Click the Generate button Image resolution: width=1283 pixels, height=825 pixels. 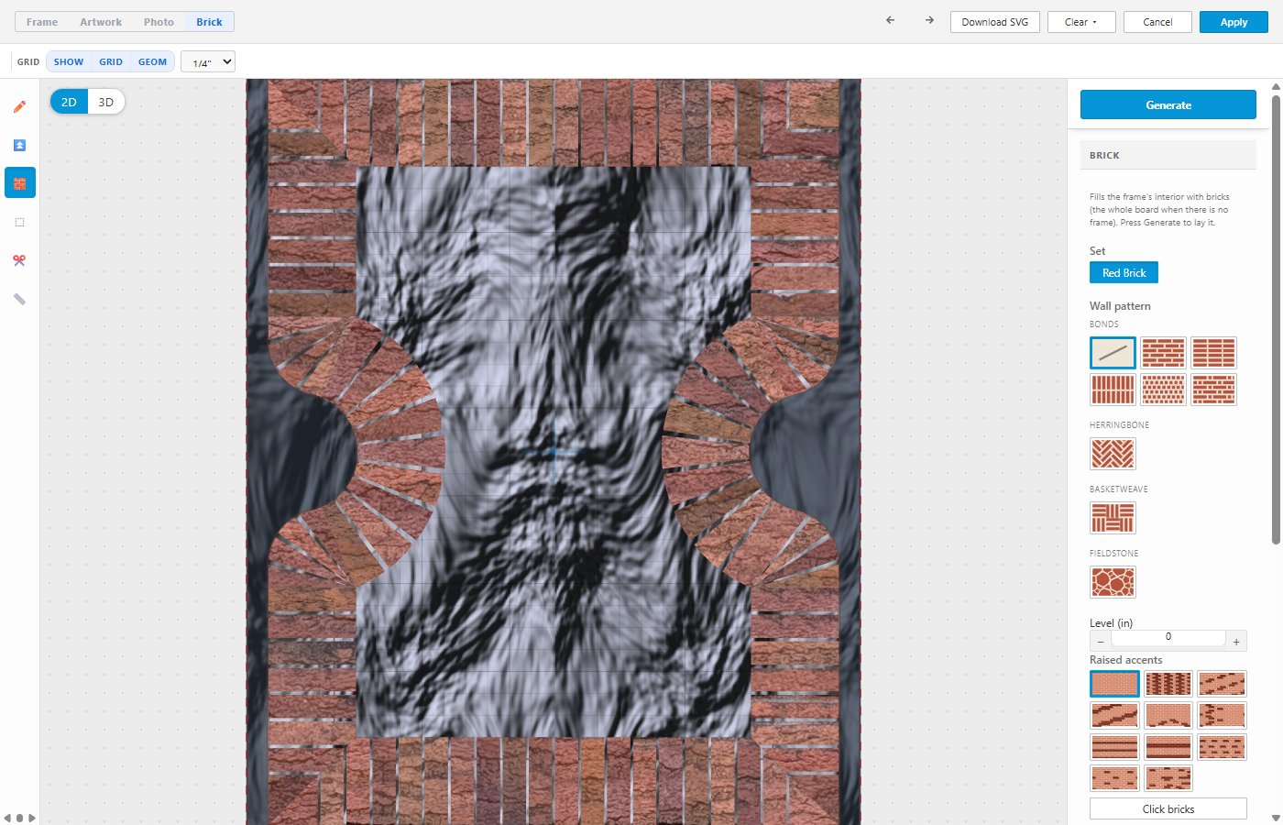(1168, 104)
